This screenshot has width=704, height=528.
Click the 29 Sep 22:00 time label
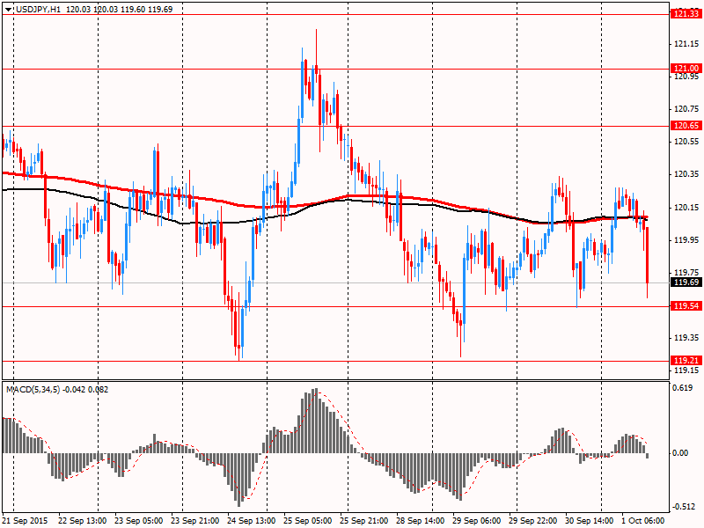533,521
